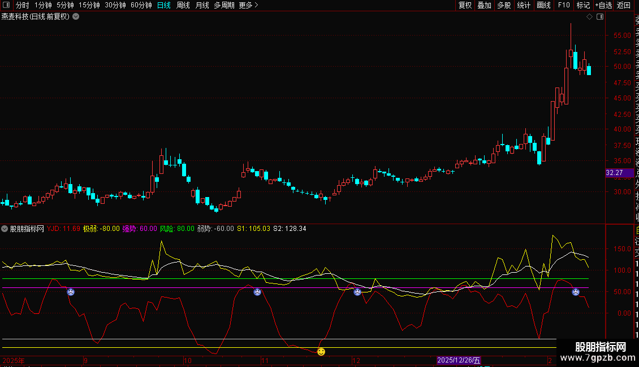639x367 pixels.
Task: Click the sad face marker near September
Action: coord(71,292)
